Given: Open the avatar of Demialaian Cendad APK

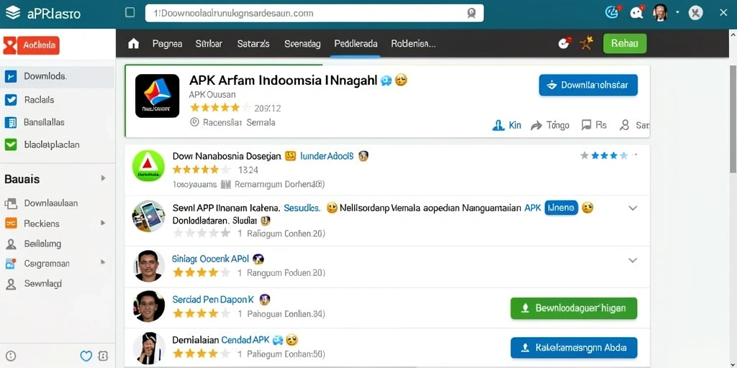Looking at the screenshot, I should [148, 348].
